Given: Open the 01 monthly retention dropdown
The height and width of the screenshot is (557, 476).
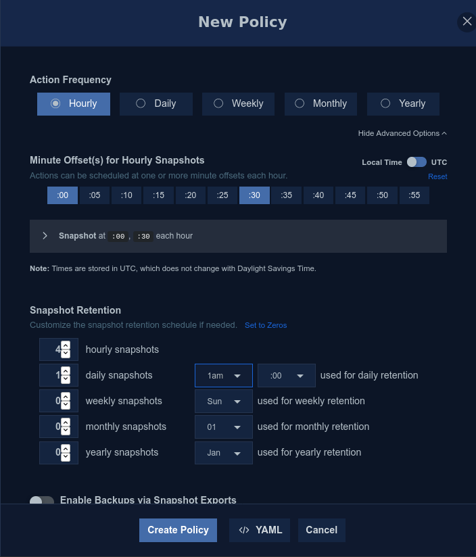Looking at the screenshot, I should pos(224,427).
